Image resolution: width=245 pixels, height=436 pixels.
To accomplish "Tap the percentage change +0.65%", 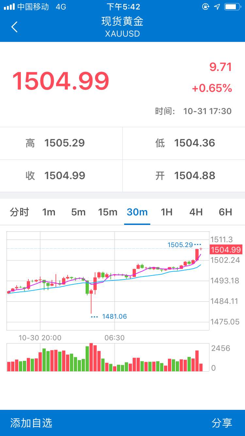I will 212,88.
